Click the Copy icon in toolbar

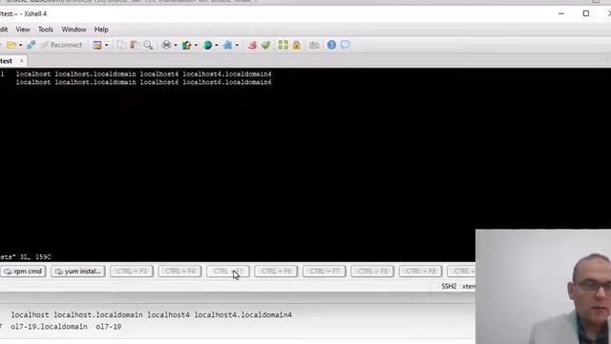coord(121,45)
